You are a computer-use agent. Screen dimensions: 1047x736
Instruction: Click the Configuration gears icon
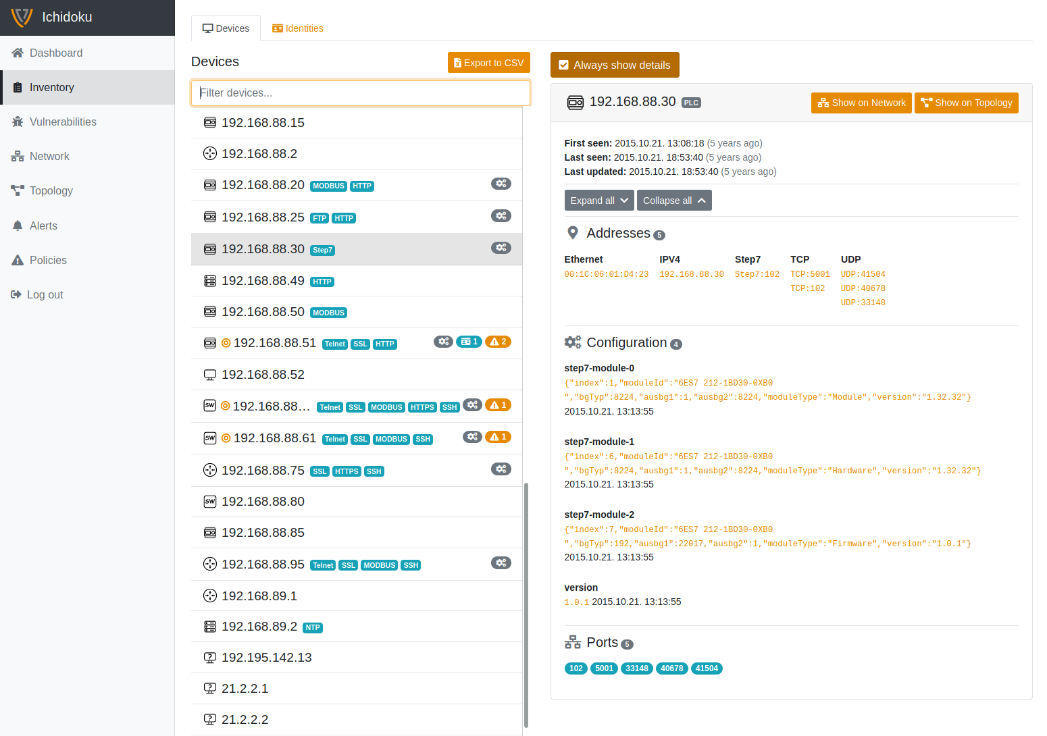tap(573, 342)
